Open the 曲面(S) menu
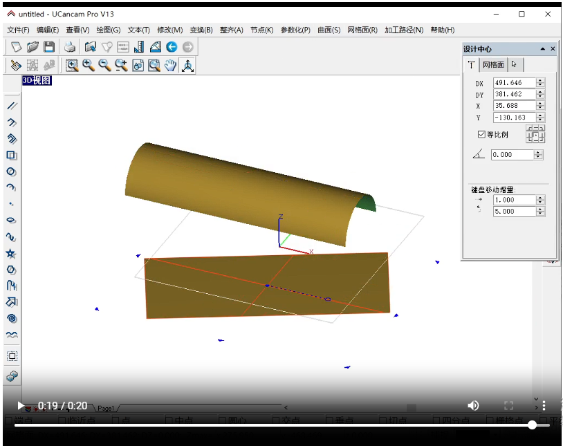The width and height of the screenshot is (563, 446). [329, 30]
